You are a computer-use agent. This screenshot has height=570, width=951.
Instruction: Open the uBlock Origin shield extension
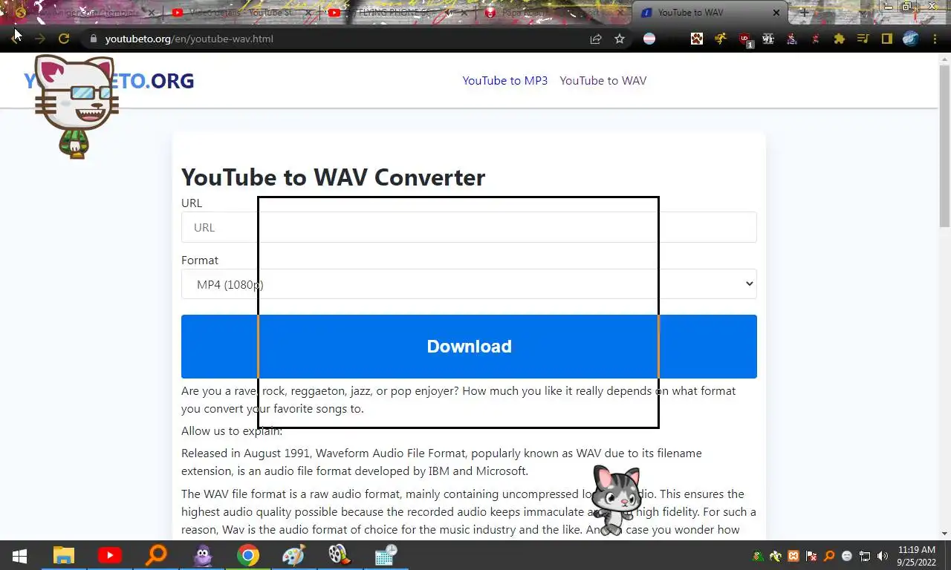pos(745,39)
